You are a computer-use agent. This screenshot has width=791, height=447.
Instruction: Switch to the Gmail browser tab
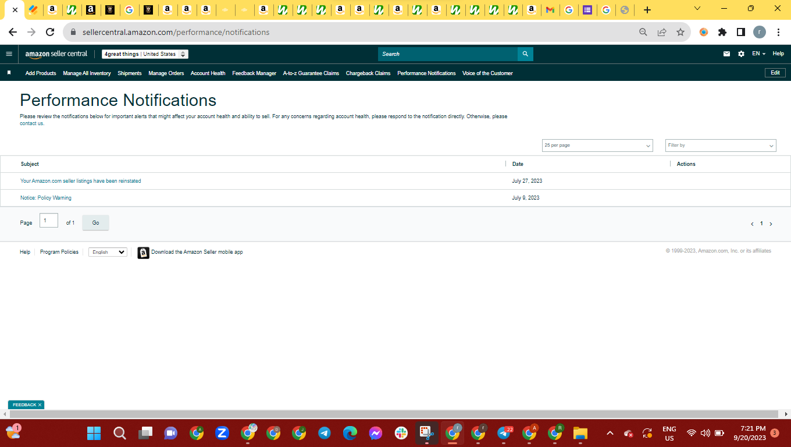(550, 10)
